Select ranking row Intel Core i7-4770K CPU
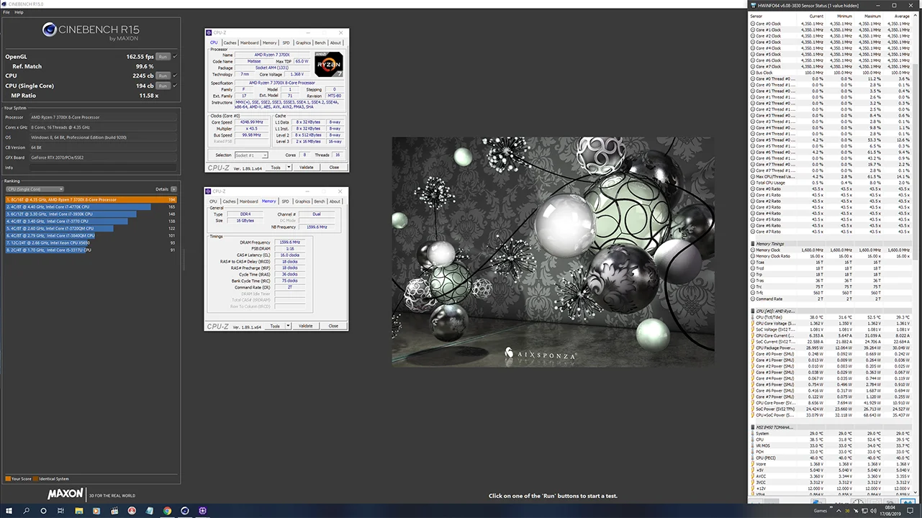Viewport: 922px width, 518px height. 91,206
